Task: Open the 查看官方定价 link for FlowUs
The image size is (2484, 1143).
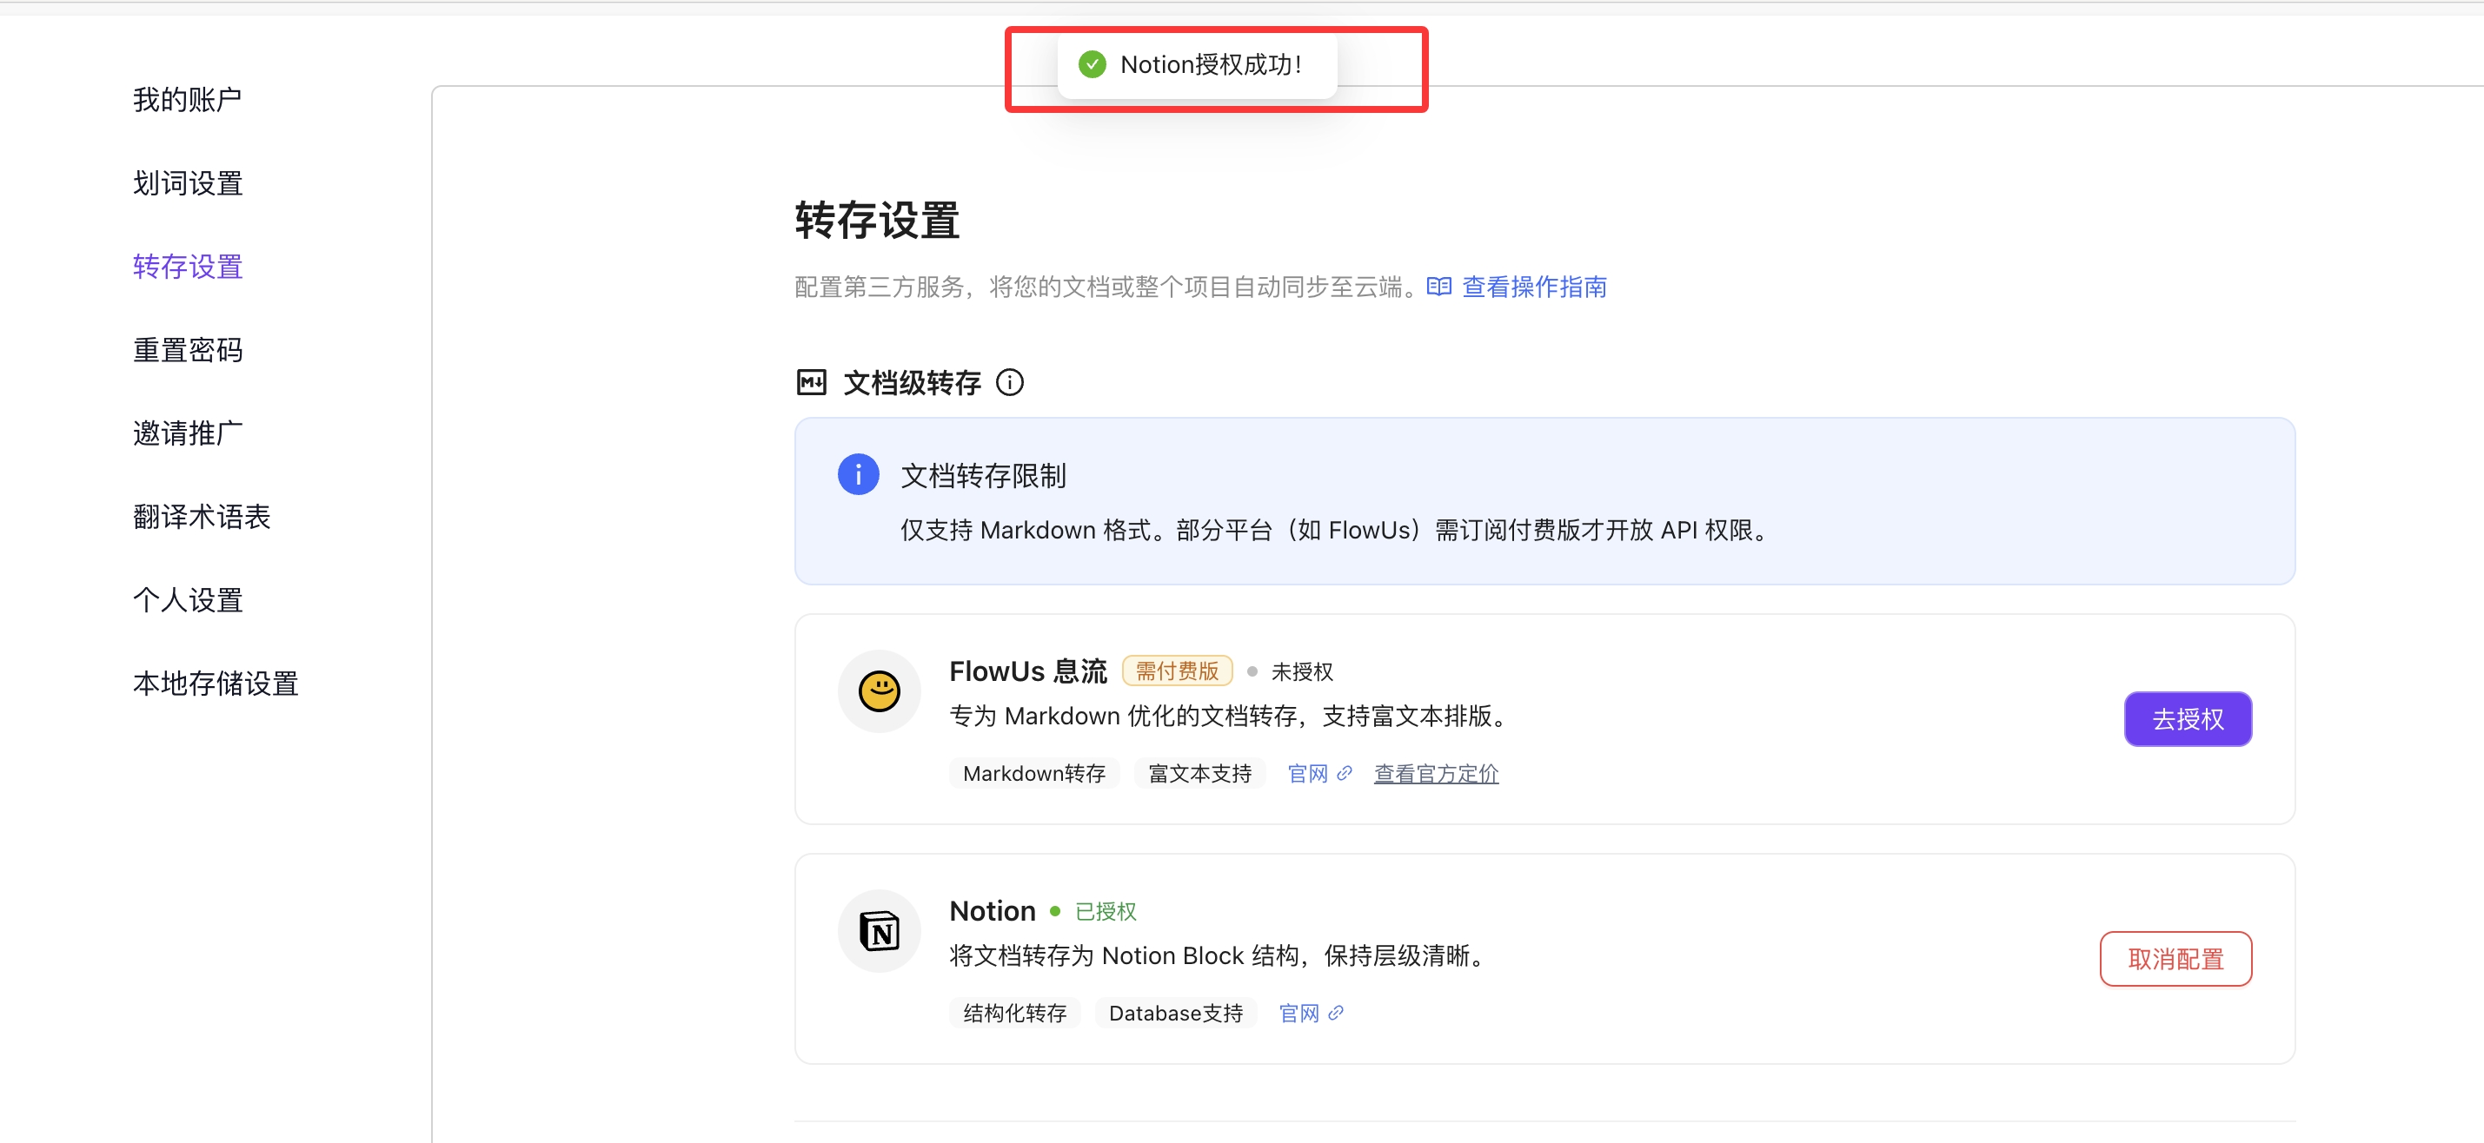Action: click(1435, 772)
